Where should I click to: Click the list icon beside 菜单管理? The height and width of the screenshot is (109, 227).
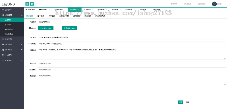coord(3,39)
